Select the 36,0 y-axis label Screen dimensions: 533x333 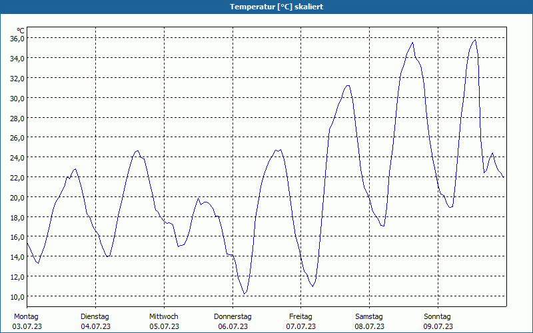(17, 39)
